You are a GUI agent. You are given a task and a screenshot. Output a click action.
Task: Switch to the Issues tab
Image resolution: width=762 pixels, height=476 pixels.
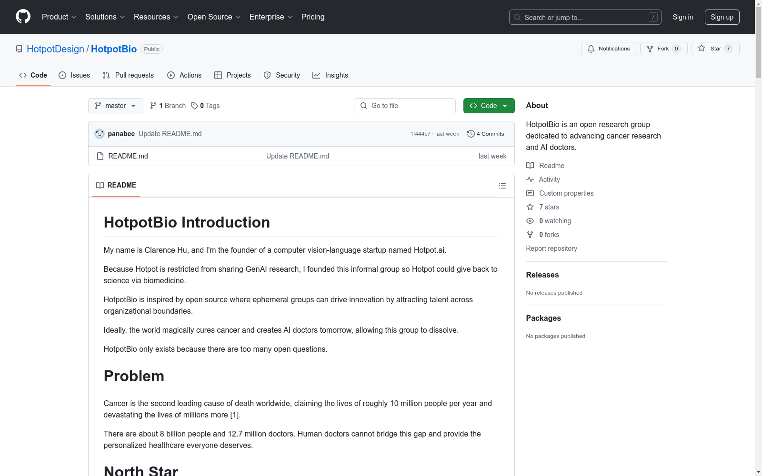click(x=74, y=75)
